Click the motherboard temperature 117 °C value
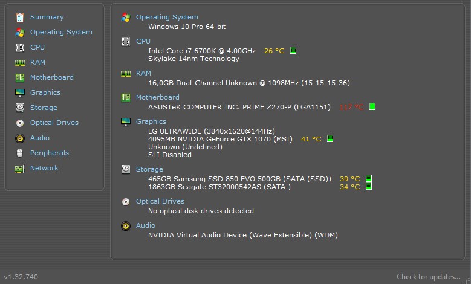 point(352,107)
